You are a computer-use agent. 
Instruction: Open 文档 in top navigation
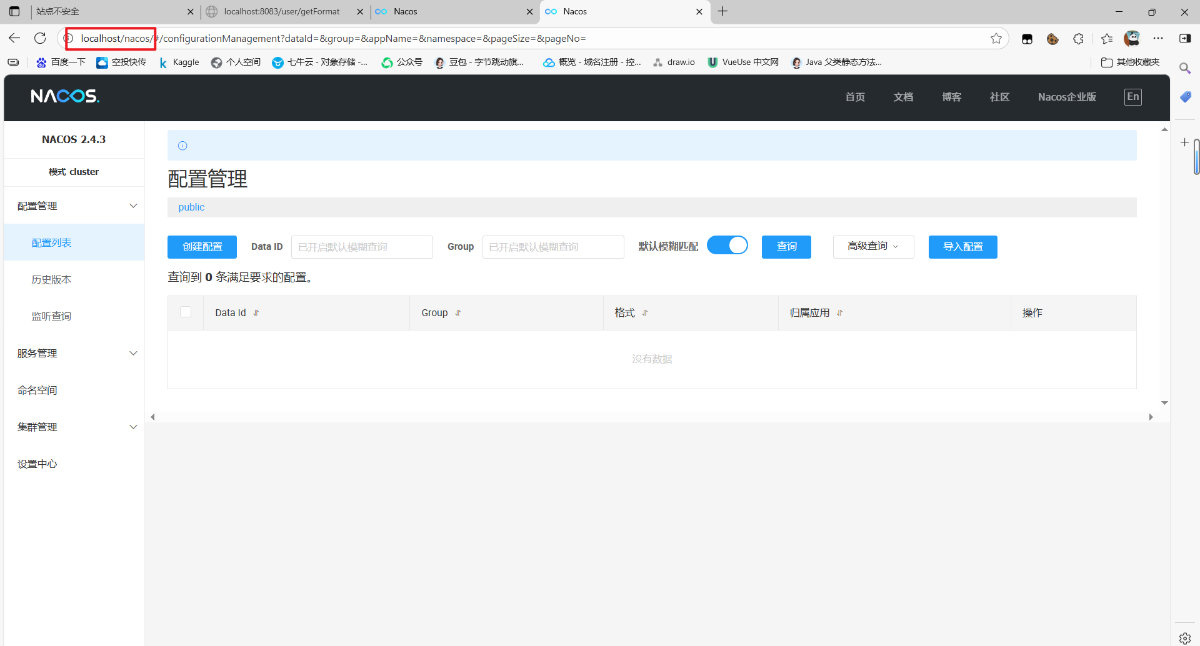pyautogui.click(x=903, y=97)
